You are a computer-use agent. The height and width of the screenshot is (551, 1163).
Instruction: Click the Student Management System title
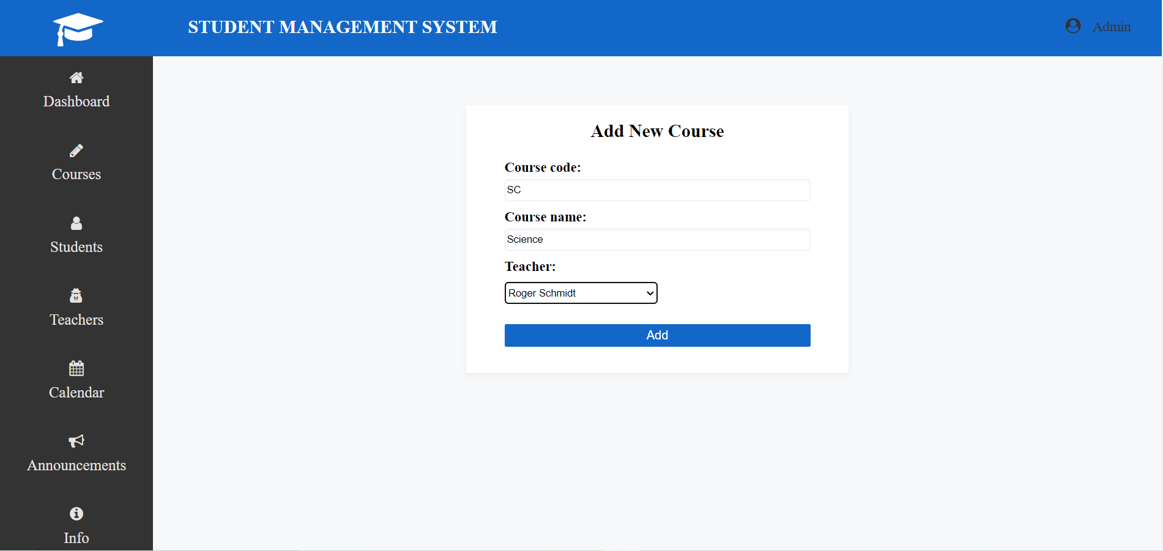(343, 26)
